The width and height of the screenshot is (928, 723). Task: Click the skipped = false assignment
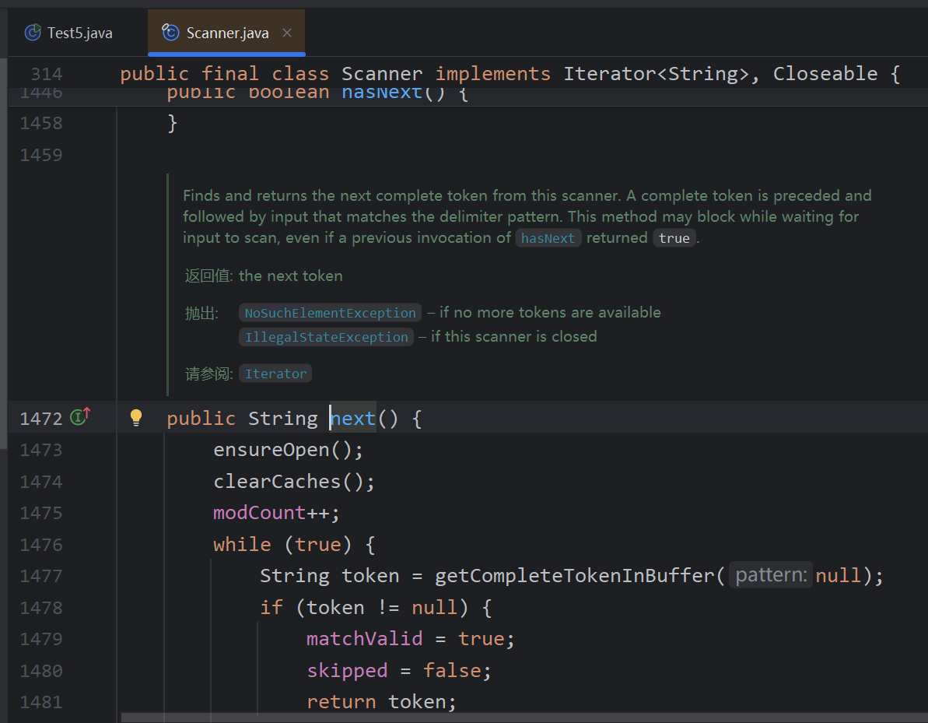399,671
